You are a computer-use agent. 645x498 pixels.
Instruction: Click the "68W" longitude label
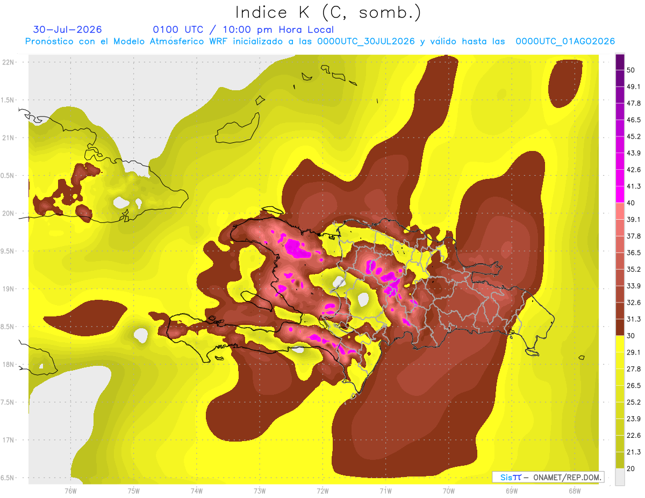point(575,490)
